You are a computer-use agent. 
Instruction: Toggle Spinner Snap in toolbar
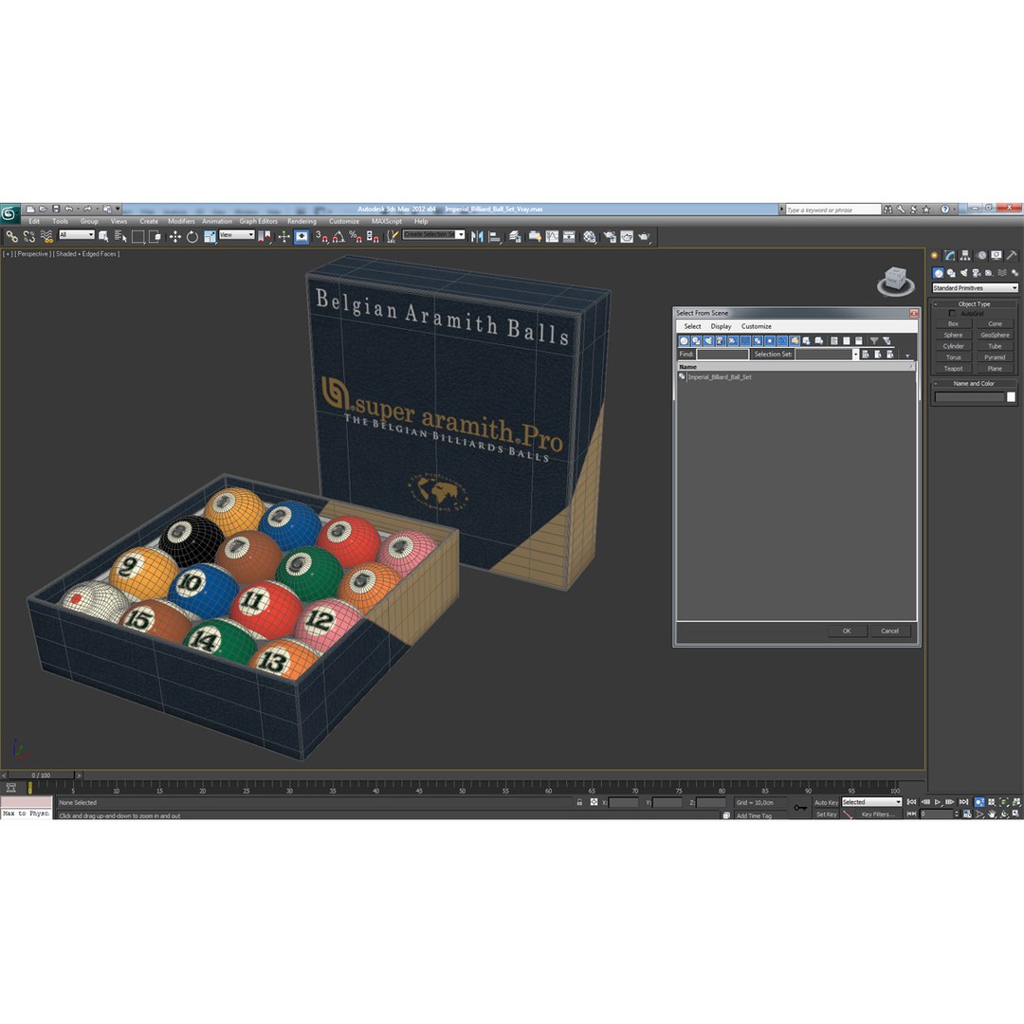tap(373, 236)
